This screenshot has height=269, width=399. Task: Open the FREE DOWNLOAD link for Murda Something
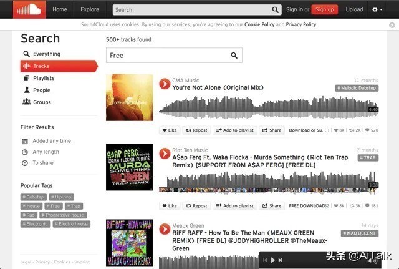pos(307,205)
